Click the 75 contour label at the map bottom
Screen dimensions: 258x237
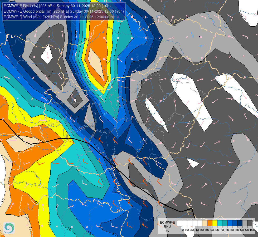(x=89, y=233)
